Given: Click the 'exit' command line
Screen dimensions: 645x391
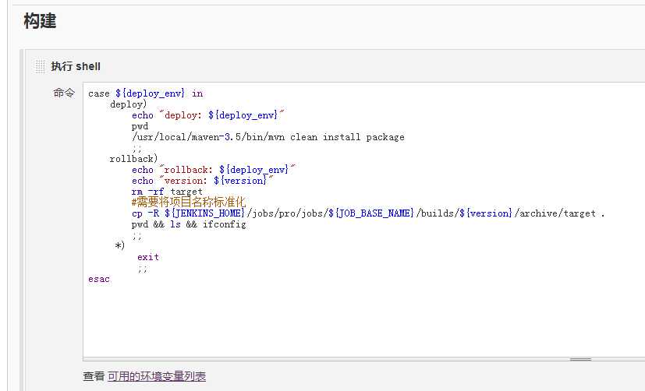Looking at the screenshot, I should pos(148,257).
